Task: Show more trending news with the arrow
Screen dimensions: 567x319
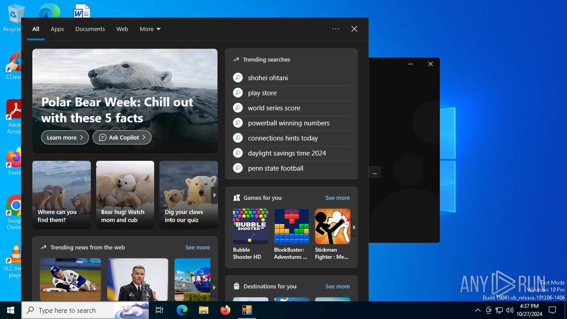Action: click(x=214, y=288)
